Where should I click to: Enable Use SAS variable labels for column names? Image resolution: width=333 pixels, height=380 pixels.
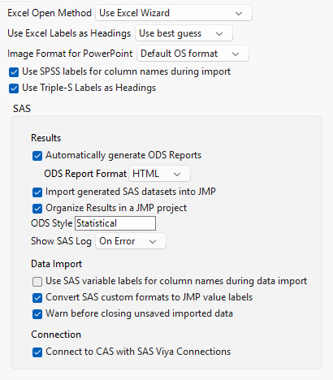37,282
